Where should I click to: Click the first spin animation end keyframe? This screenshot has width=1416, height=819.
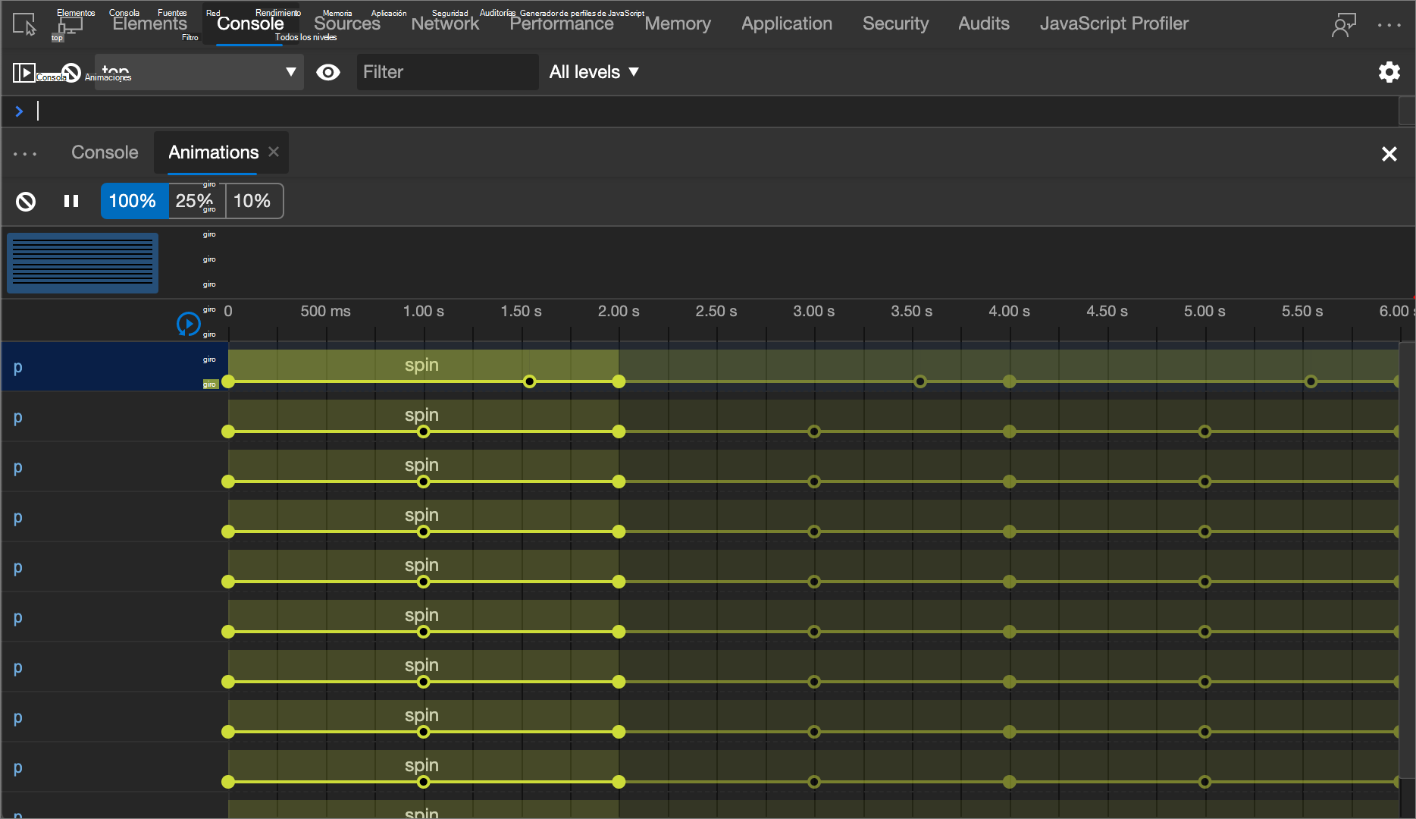coord(619,381)
